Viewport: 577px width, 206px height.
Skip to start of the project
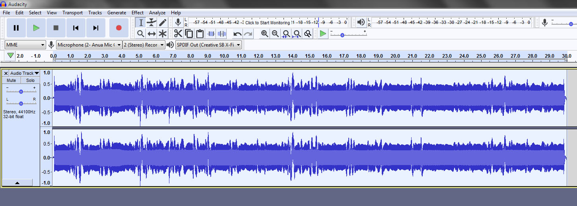click(x=76, y=28)
